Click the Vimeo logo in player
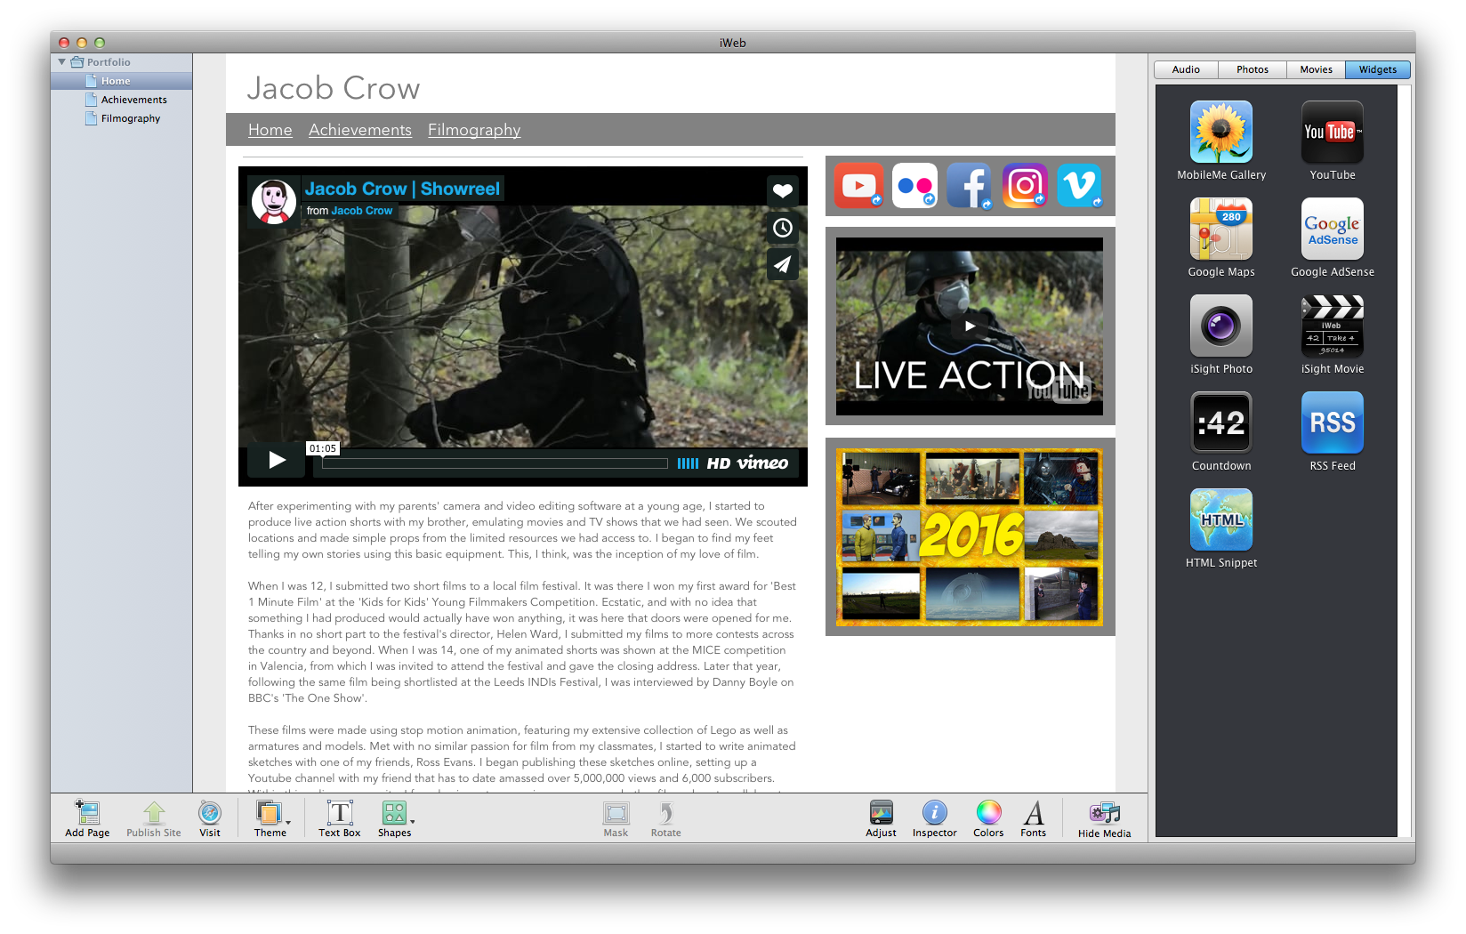The height and width of the screenshot is (934, 1466). coord(762,463)
